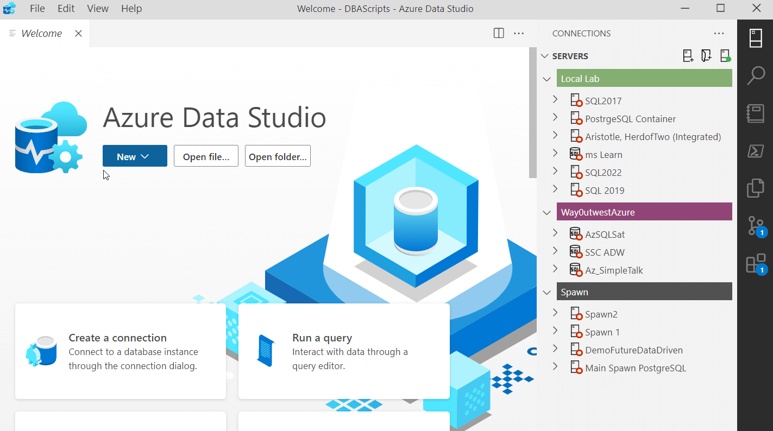773x431 pixels.
Task: Open the Connections view in activity bar
Action: pyautogui.click(x=756, y=39)
